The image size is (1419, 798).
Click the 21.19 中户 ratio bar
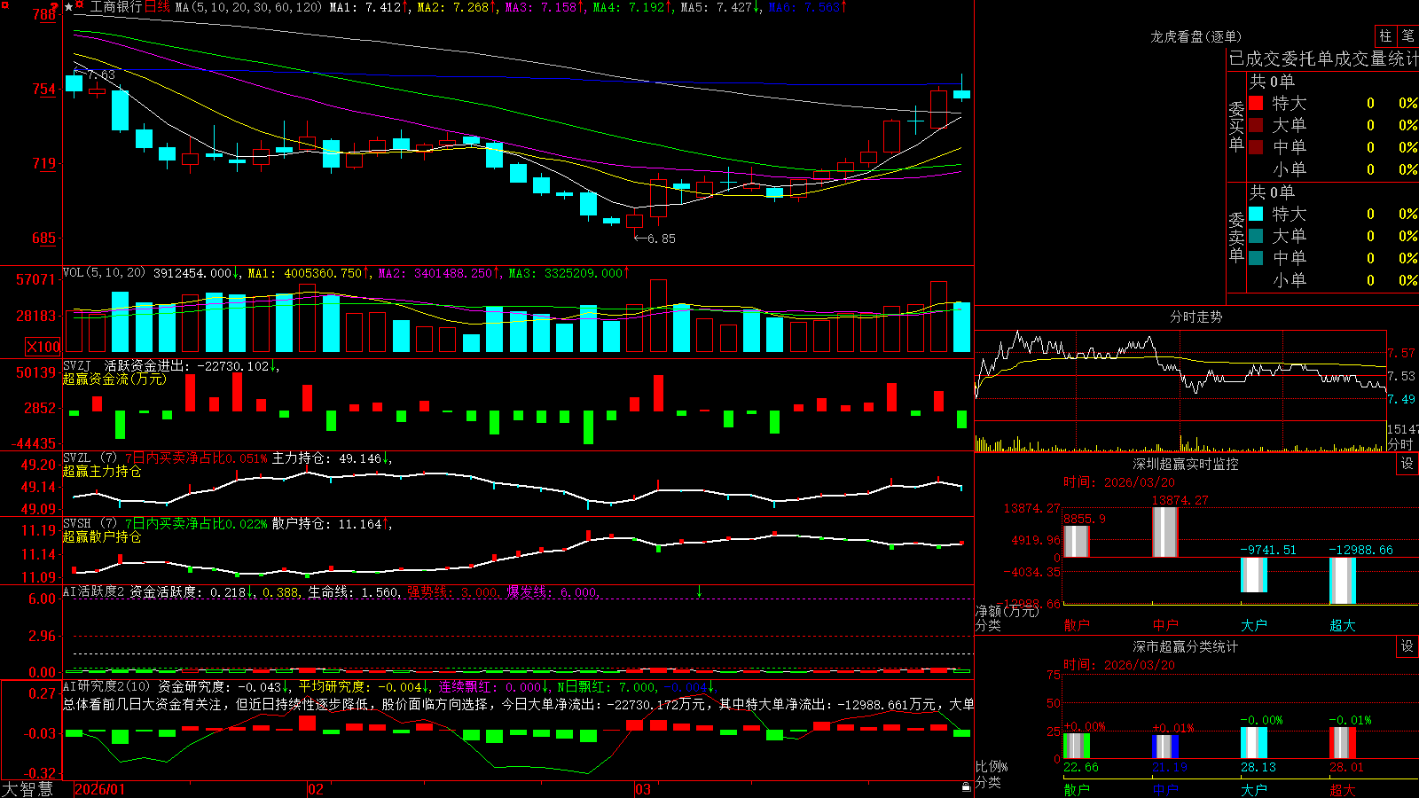[1165, 747]
